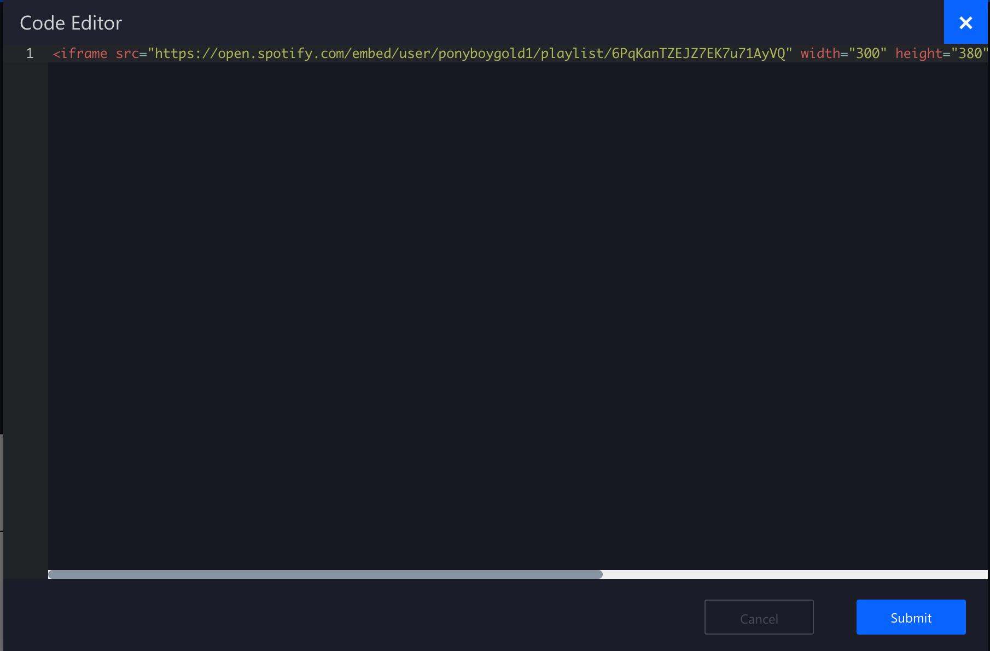Click the Code Editor title text

[71, 23]
